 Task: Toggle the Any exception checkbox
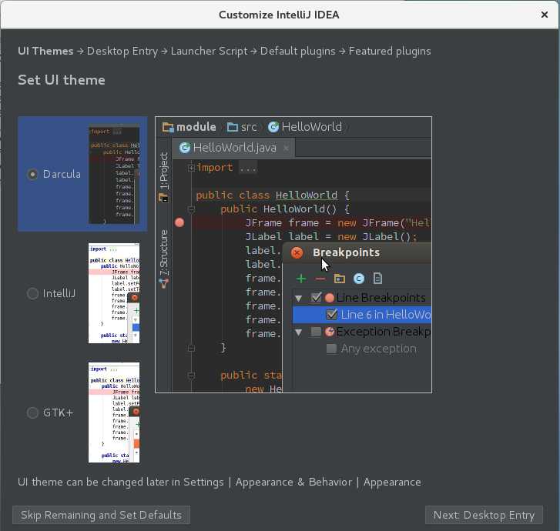point(331,349)
